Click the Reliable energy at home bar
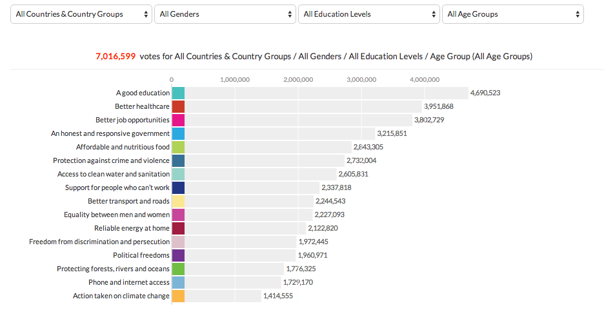Screen dimensions: 604x317 pyautogui.click(x=245, y=228)
